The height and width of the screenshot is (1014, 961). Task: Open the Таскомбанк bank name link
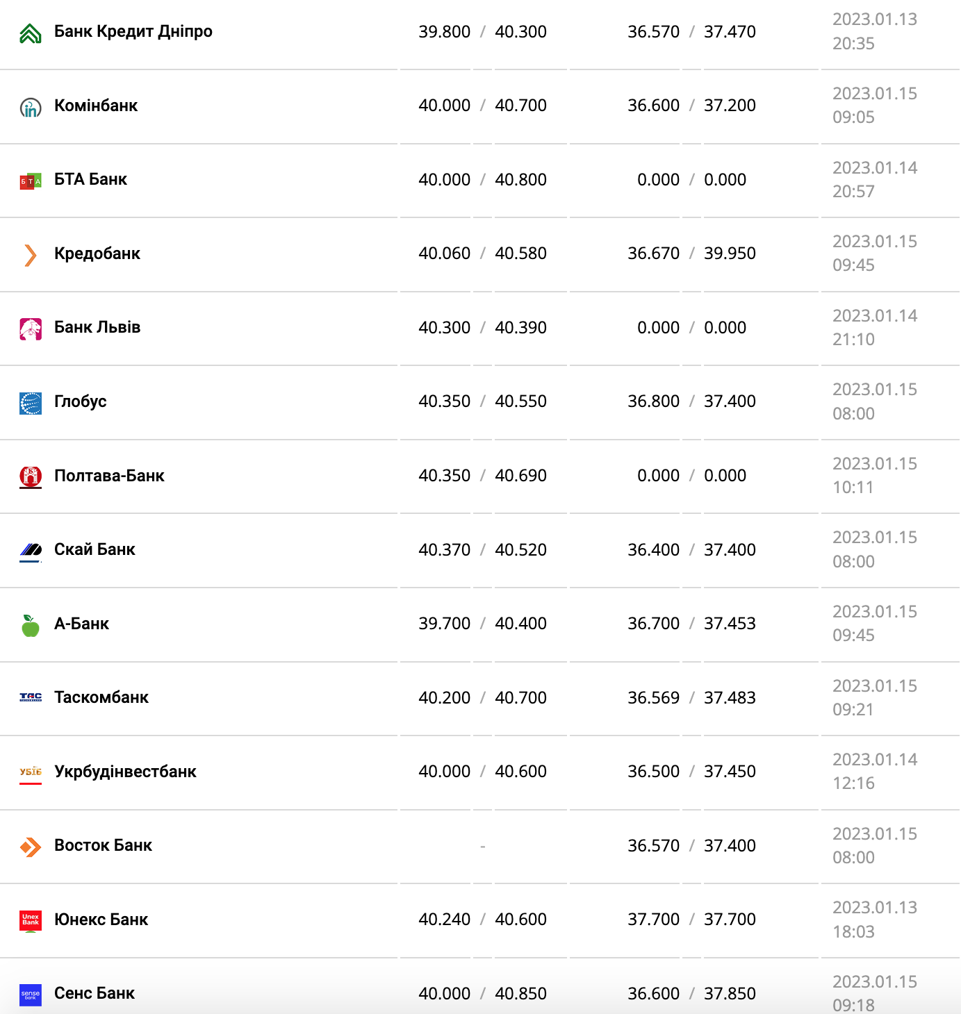tap(101, 697)
